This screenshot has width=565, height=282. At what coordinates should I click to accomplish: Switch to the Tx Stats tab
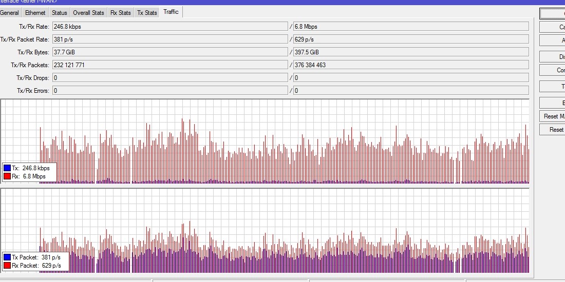[147, 13]
